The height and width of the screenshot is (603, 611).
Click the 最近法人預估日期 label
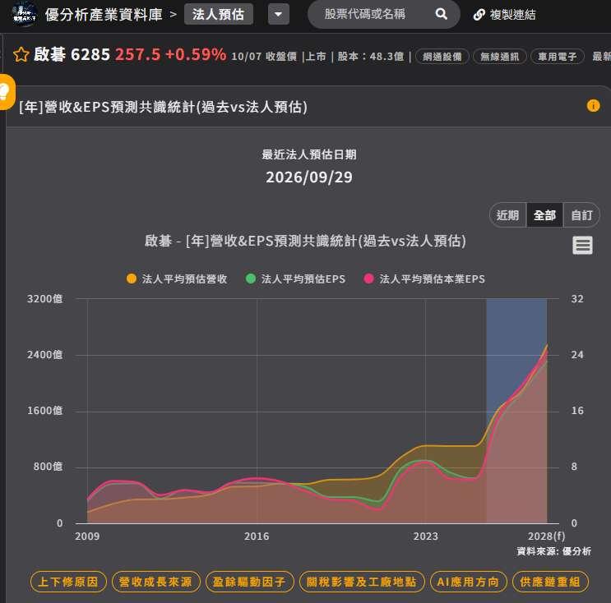(x=309, y=154)
